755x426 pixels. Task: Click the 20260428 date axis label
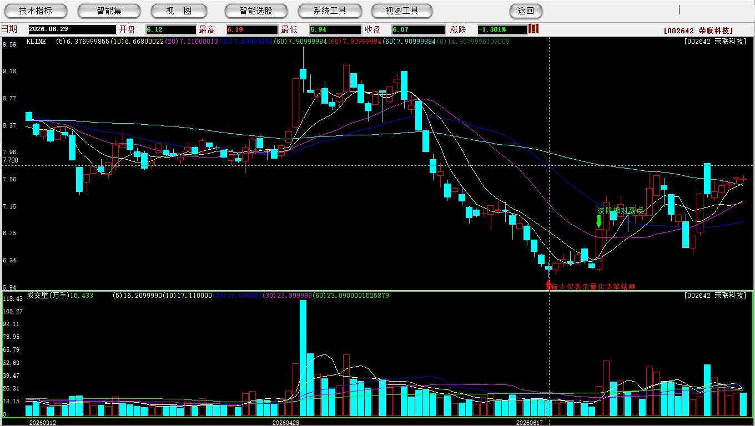pos(286,423)
